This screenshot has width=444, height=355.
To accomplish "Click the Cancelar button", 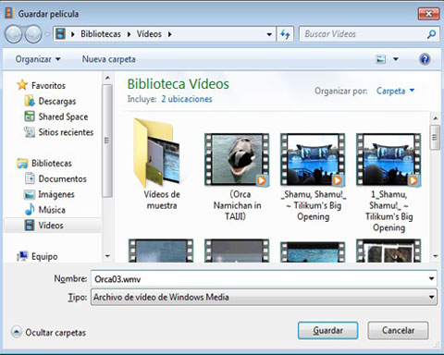I will click(398, 330).
